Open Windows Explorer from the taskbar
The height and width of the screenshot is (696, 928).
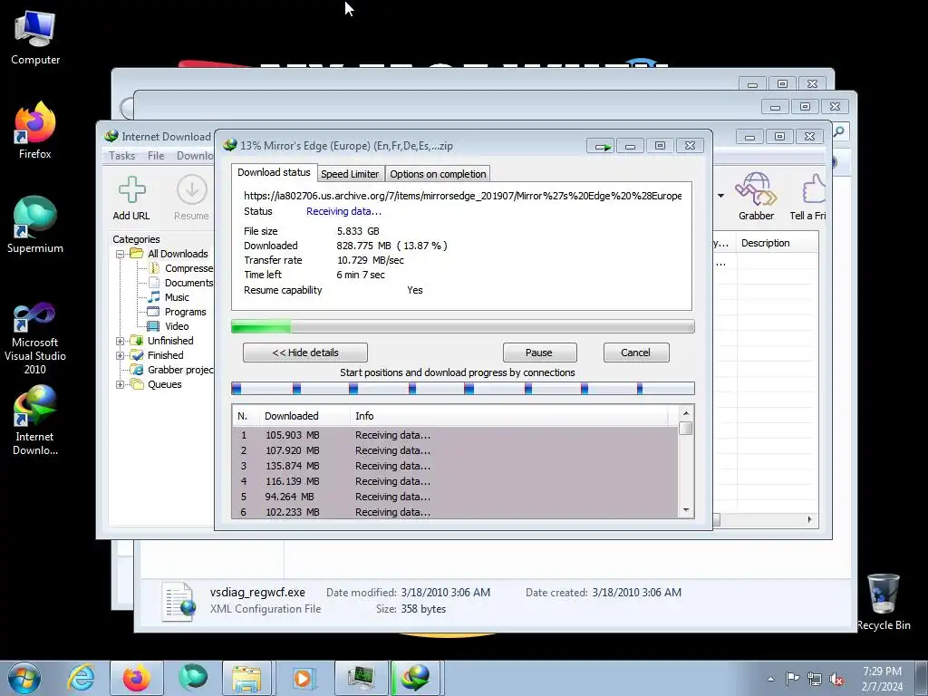246,678
